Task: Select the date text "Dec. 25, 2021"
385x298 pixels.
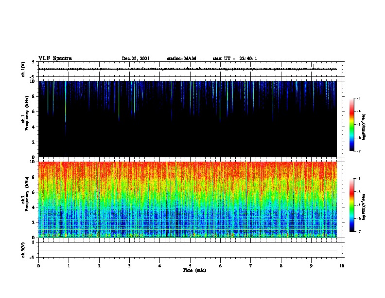Action: 136,58
